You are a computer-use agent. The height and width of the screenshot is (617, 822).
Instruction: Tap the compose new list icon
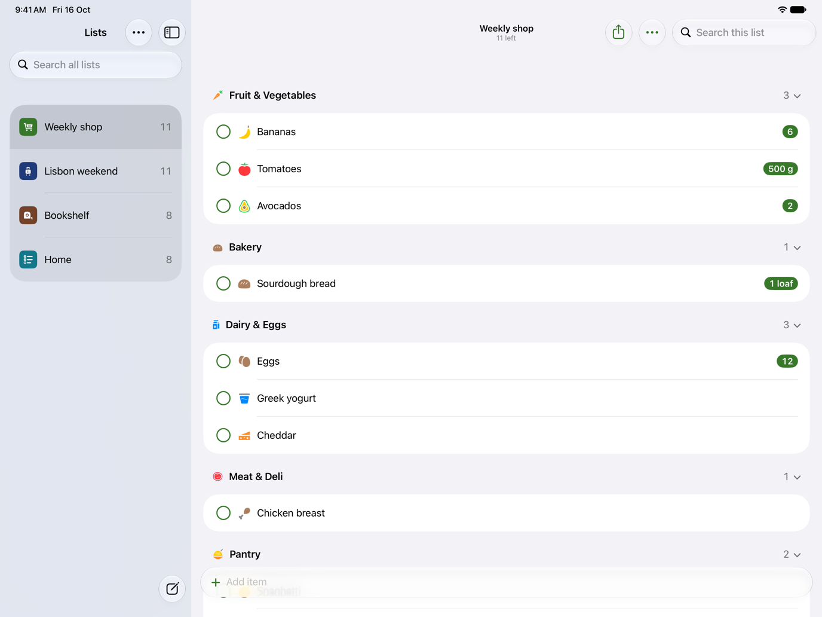point(172,588)
